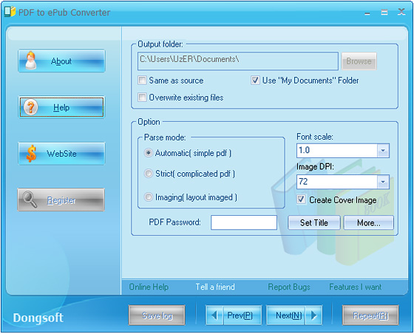Maximize the converter window
This screenshot has height=334, width=414.
(x=384, y=12)
